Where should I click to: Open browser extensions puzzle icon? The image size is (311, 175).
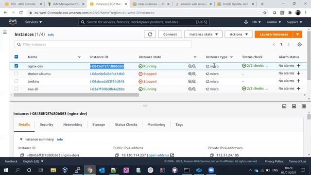[x=290, y=13]
